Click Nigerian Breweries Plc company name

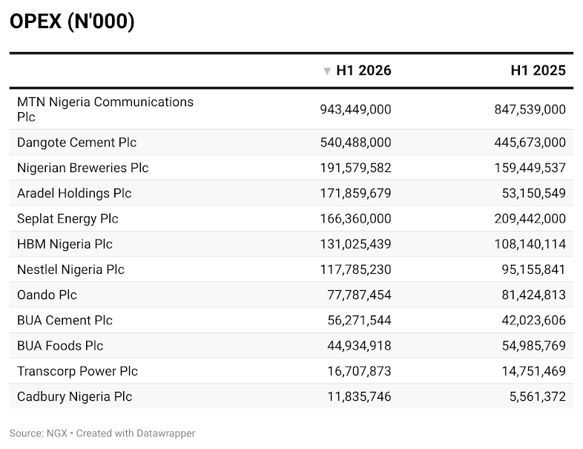[83, 168]
